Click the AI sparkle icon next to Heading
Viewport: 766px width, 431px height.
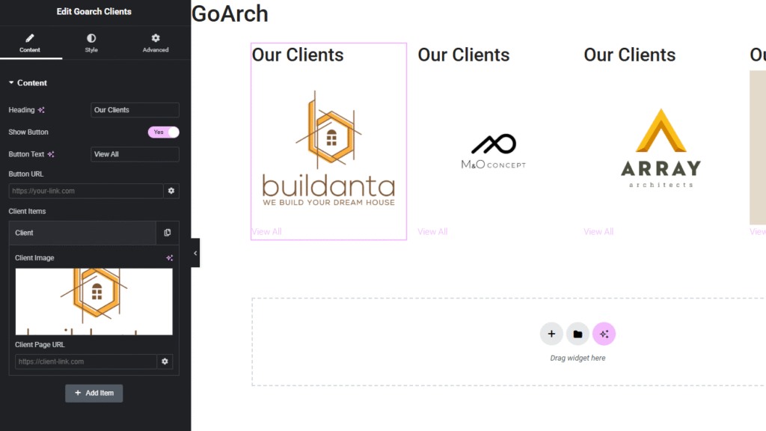(42, 110)
